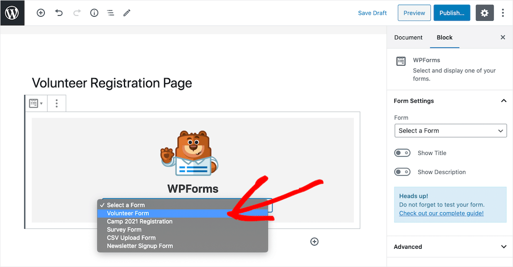
Task: Select Camp 2021 Registration option
Action: tap(182, 222)
